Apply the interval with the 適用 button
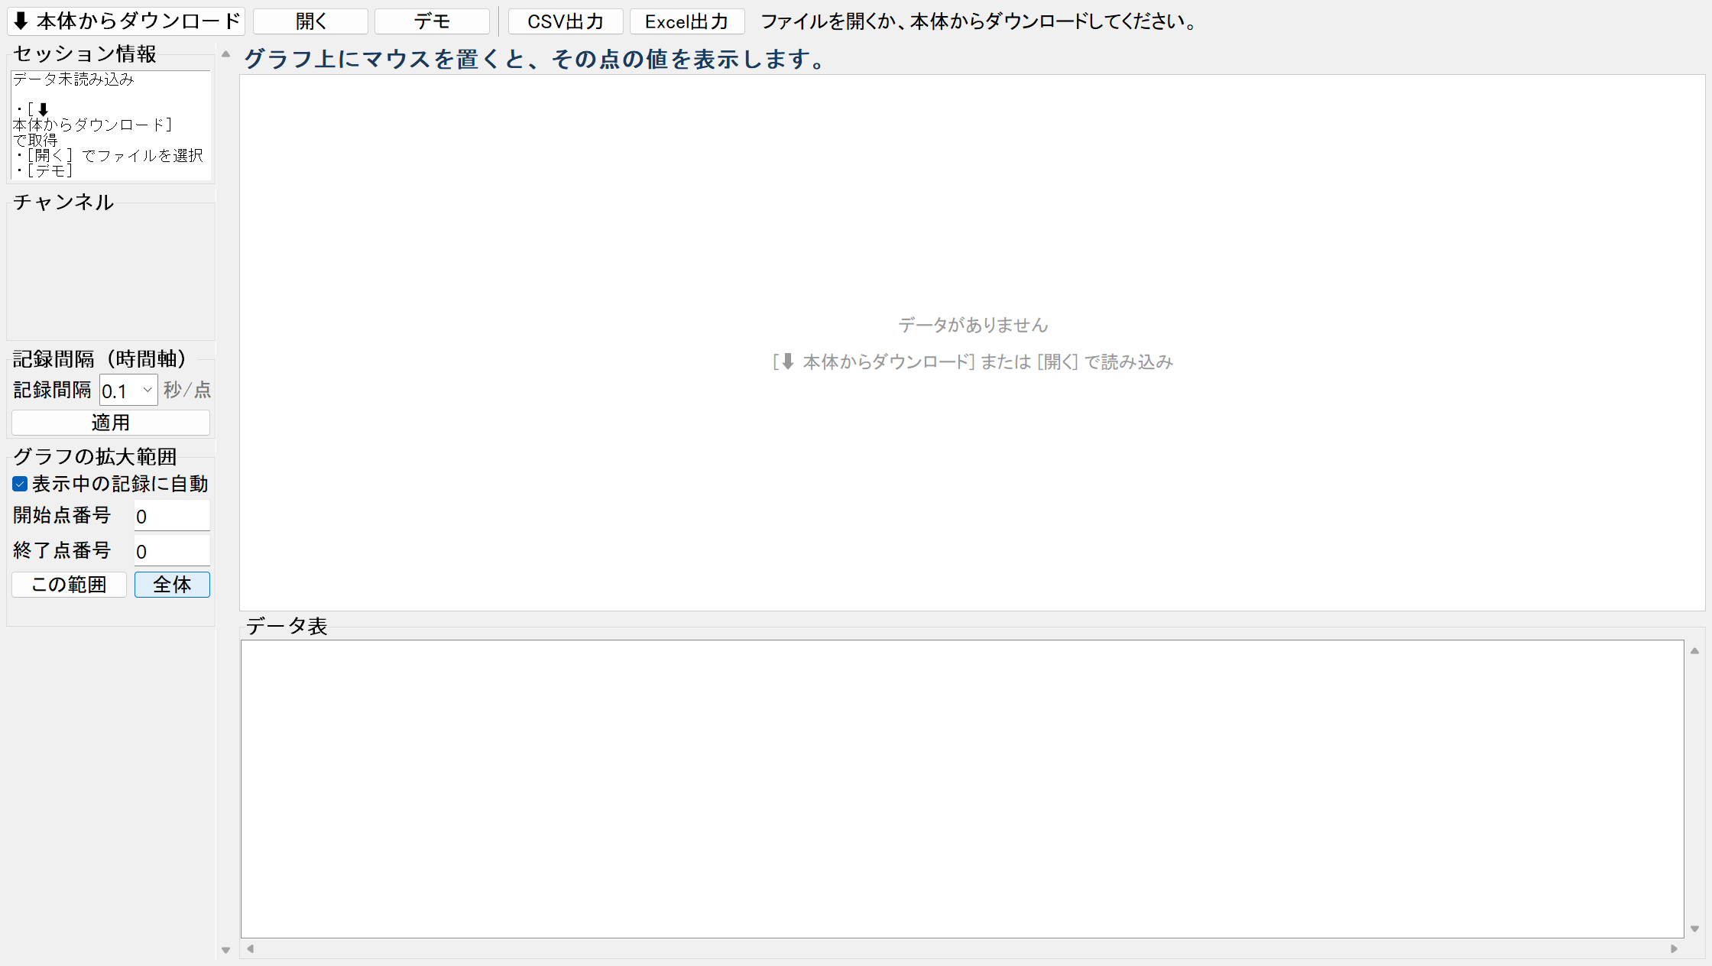 point(111,423)
